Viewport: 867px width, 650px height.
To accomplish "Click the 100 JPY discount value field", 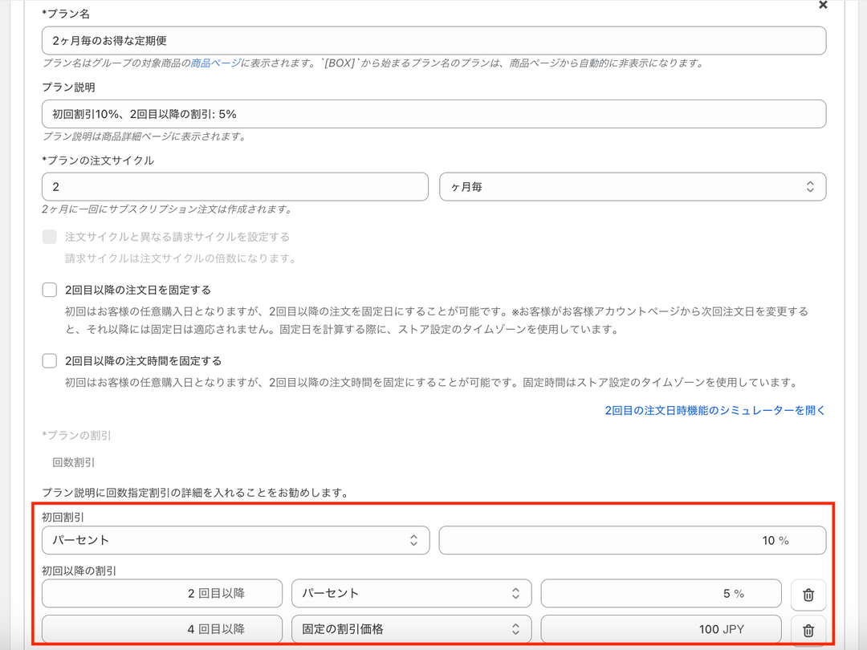I will pyautogui.click(x=661, y=629).
